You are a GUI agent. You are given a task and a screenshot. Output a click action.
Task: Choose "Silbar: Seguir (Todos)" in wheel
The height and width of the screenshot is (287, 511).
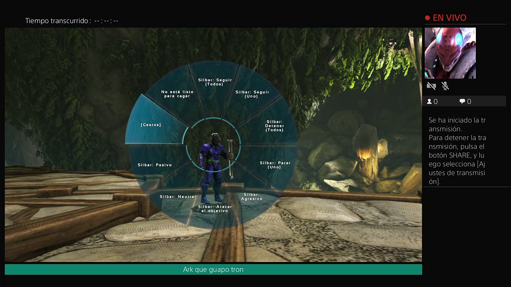[215, 82]
